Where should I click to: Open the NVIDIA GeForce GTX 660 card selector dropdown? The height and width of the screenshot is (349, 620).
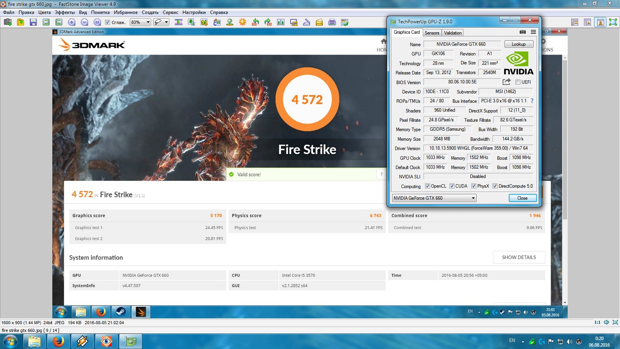[434, 198]
